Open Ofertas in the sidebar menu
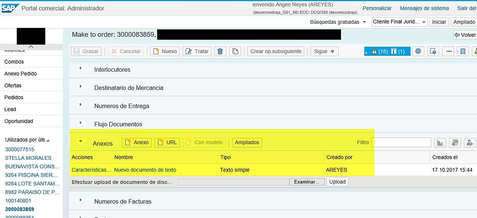The width and height of the screenshot is (477, 218). (13, 85)
